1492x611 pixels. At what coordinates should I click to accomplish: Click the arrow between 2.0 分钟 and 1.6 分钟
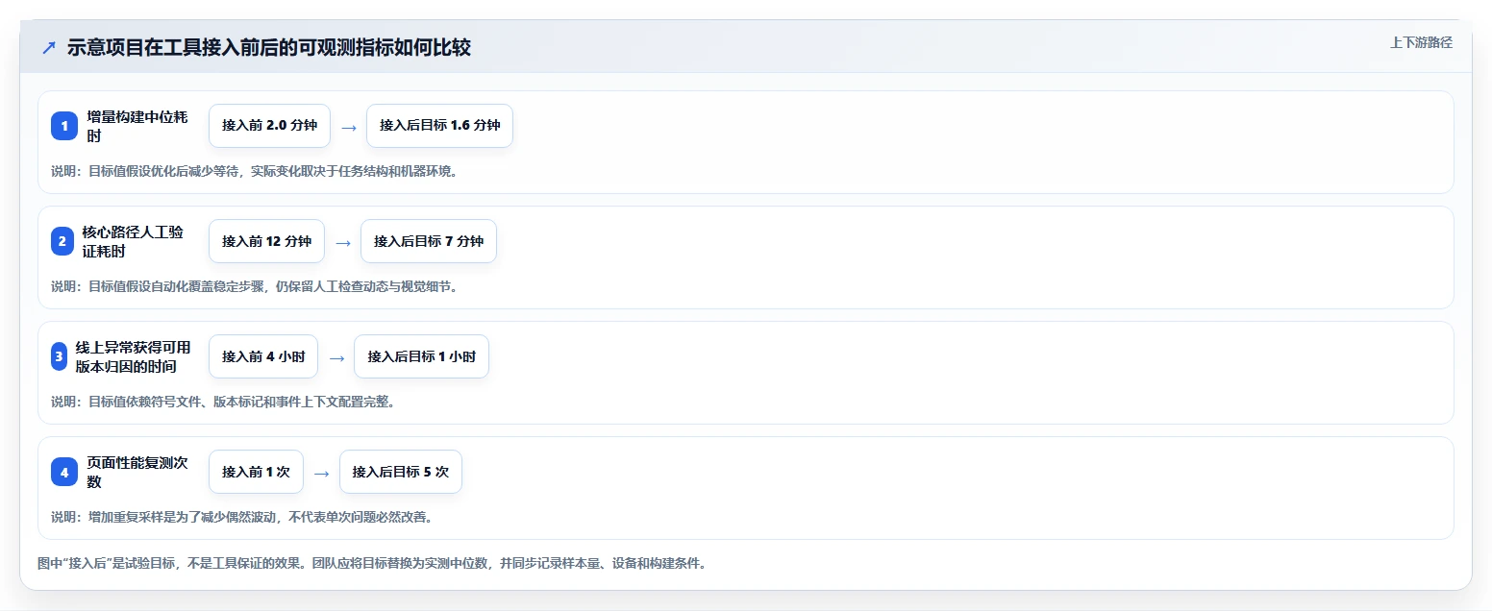349,127
